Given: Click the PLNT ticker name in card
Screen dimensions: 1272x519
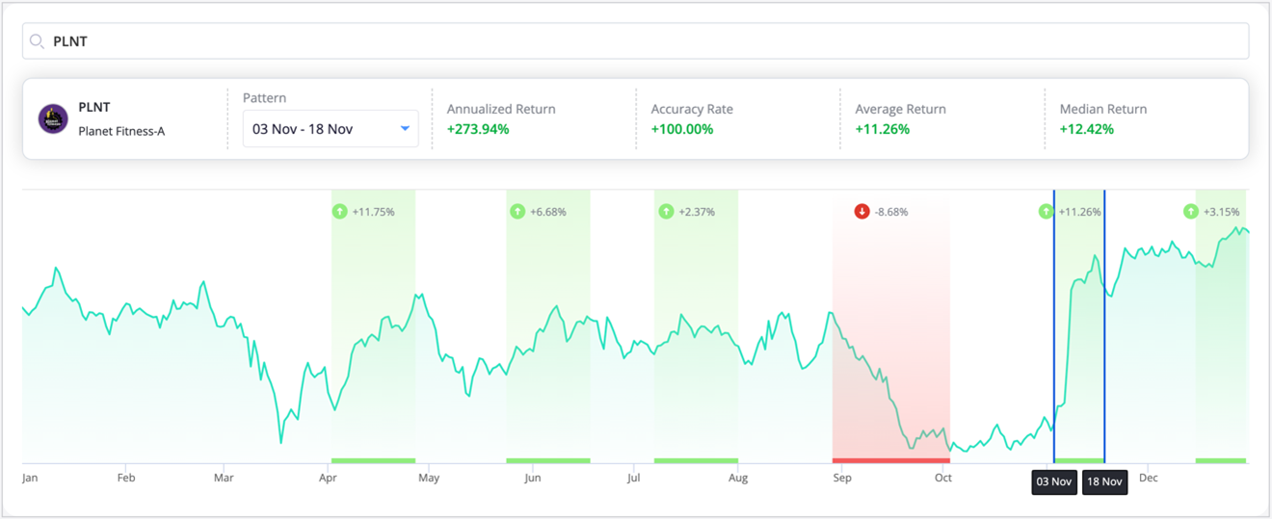Looking at the screenshot, I should click(94, 108).
